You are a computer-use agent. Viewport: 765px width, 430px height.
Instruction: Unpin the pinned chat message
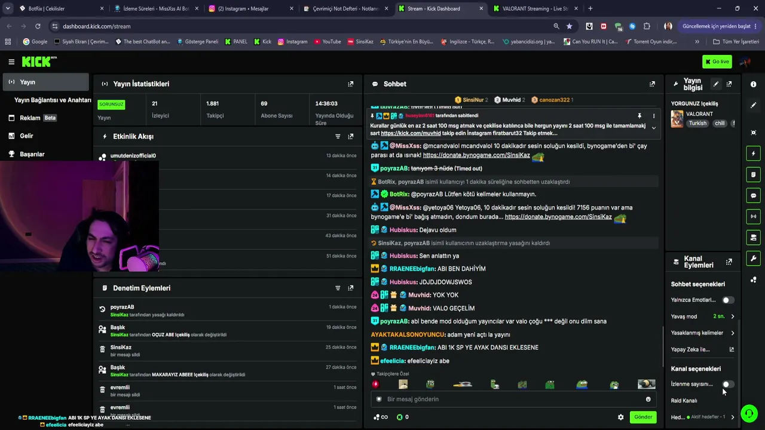coord(639,116)
